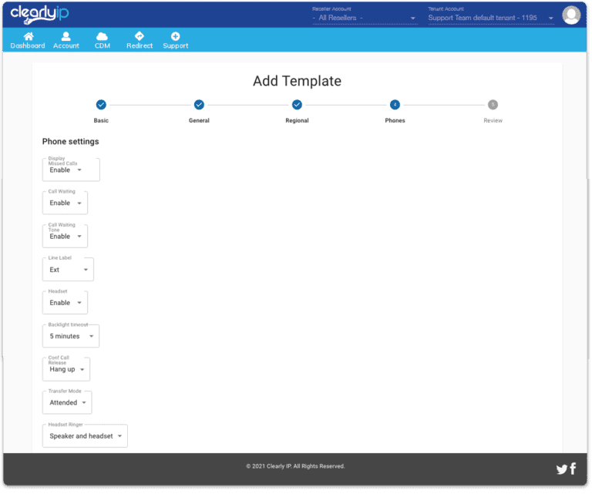Open the Headset Ringer dropdown

click(85, 436)
